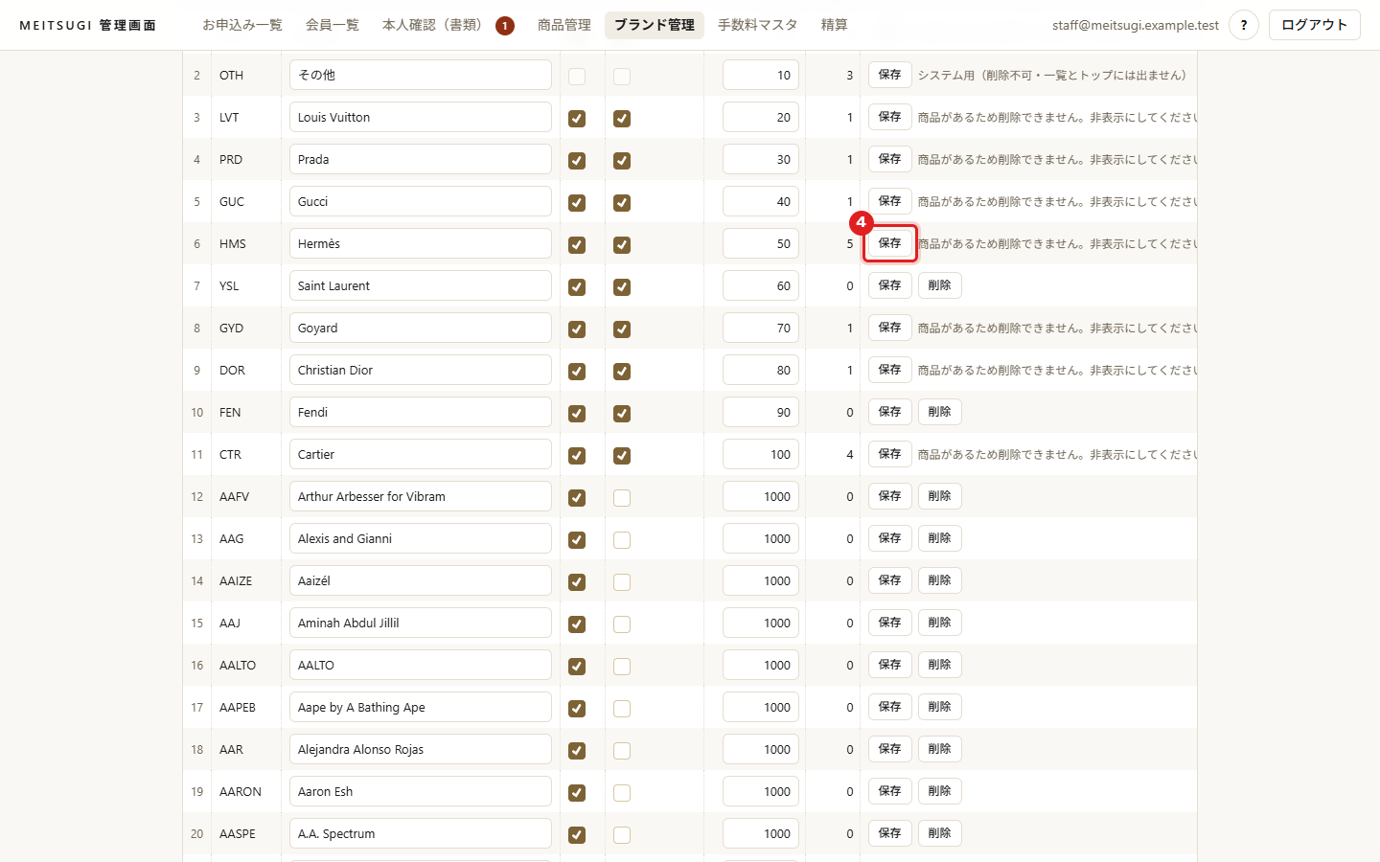Edit name field Arthur Arbesser for Vibram
The image size is (1380, 862).
point(421,496)
